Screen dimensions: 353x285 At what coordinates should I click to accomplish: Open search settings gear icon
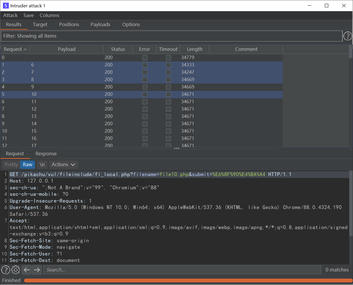(x=16, y=270)
